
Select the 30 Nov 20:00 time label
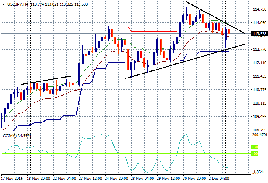pyautogui.click(x=195, y=178)
